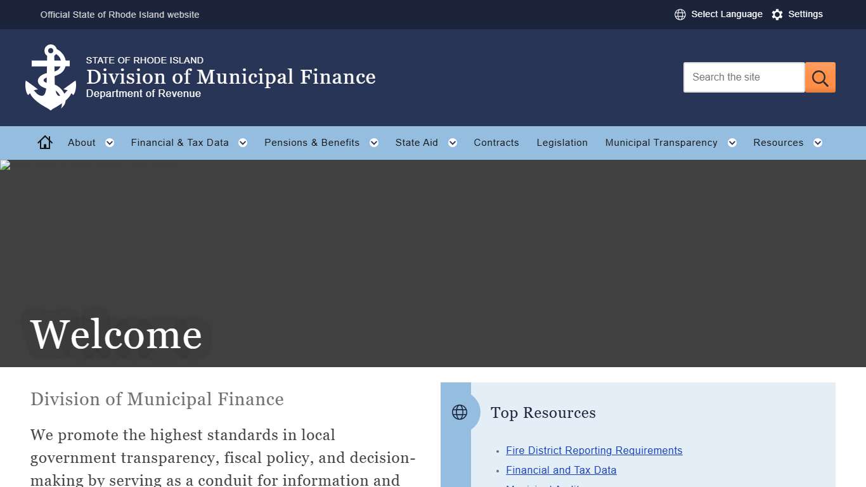
Task: Expand the Municipal Transparency chevron
Action: pyautogui.click(x=732, y=143)
